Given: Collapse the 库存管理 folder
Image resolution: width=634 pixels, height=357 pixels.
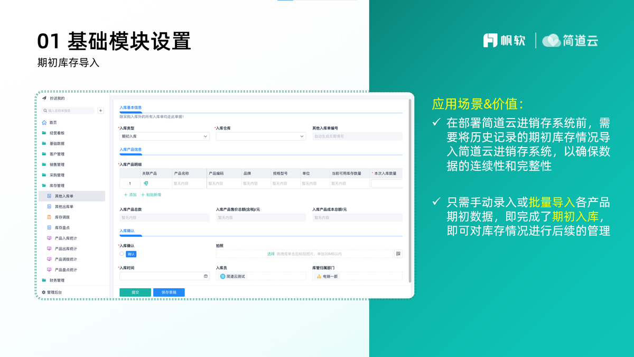Looking at the screenshot, I should point(57,186).
